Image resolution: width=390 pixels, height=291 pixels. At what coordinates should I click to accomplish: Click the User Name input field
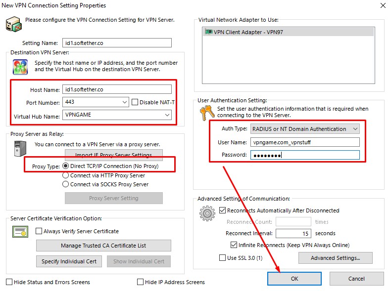click(305, 142)
